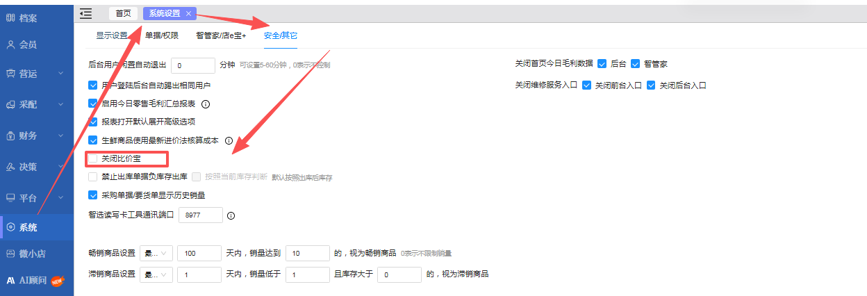This screenshot has width=867, height=296.
Task: Switch to the 首页 tab
Action: pos(123,13)
